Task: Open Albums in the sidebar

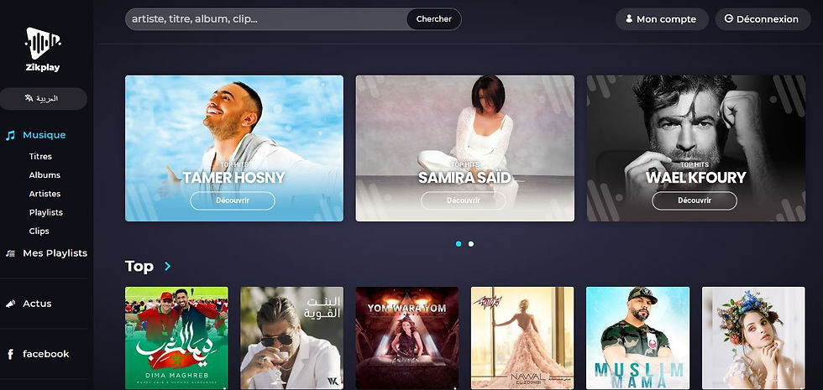Action: [45, 175]
